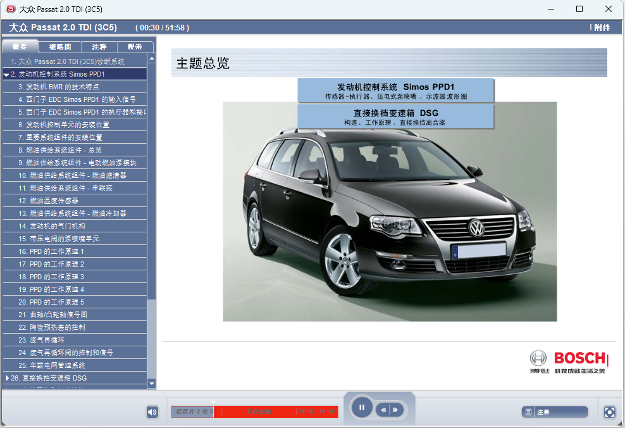
Task: Go back to the previous slide
Action: [383, 410]
